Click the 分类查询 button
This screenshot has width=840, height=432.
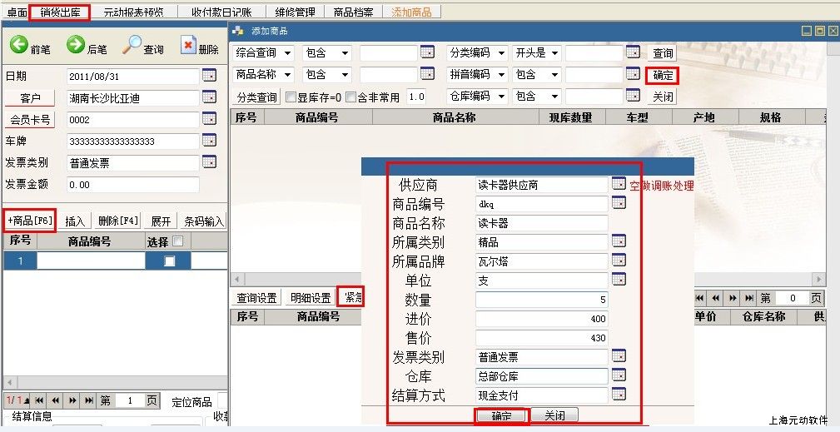[256, 97]
